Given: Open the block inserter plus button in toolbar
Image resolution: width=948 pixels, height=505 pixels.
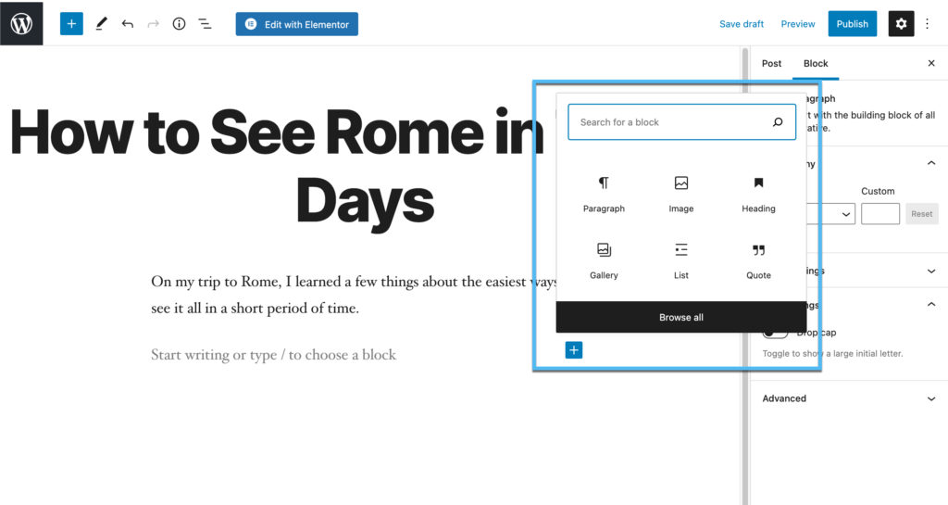Looking at the screenshot, I should [x=71, y=24].
